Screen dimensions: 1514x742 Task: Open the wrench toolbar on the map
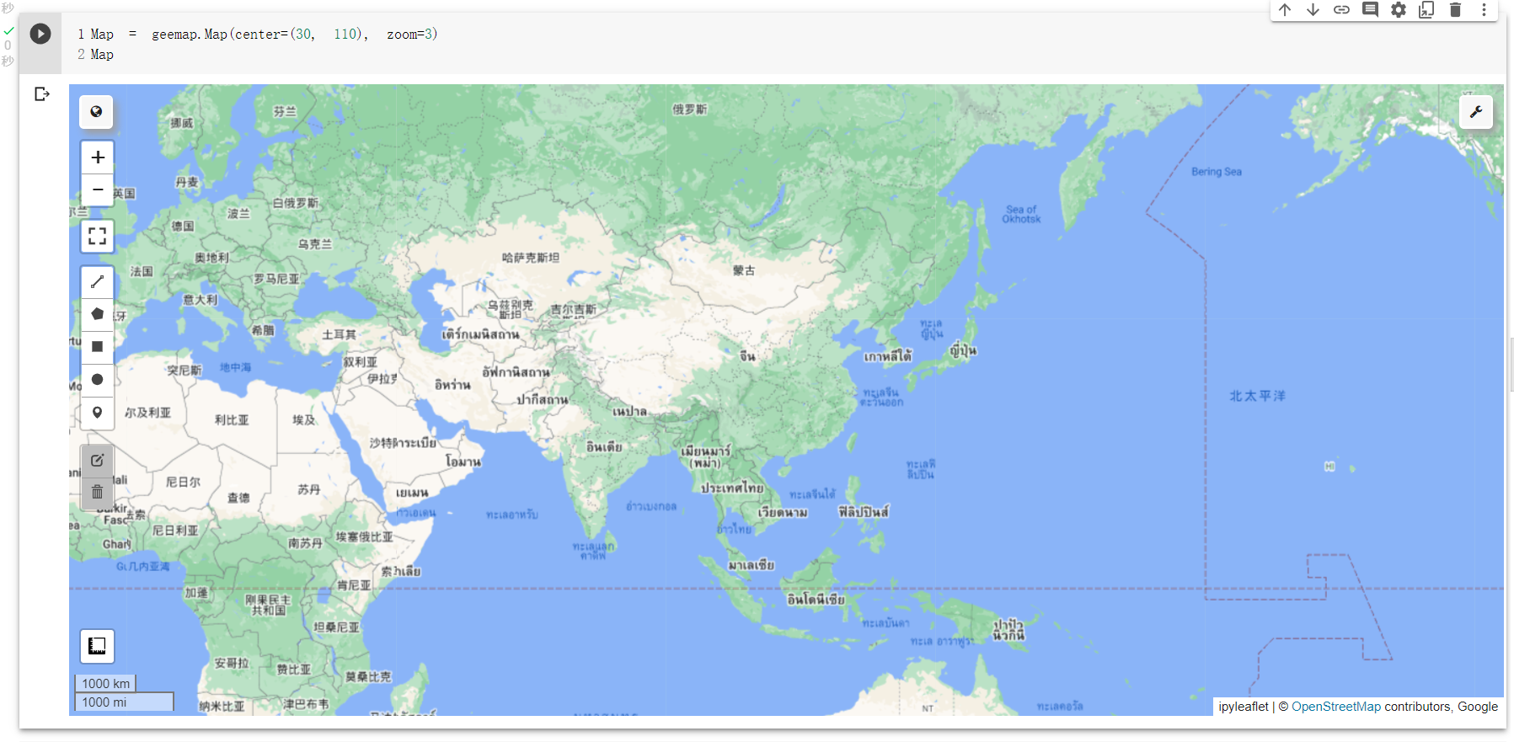[1476, 111]
